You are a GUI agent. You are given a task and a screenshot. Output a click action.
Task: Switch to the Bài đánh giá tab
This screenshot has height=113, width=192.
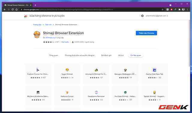tap(106, 55)
